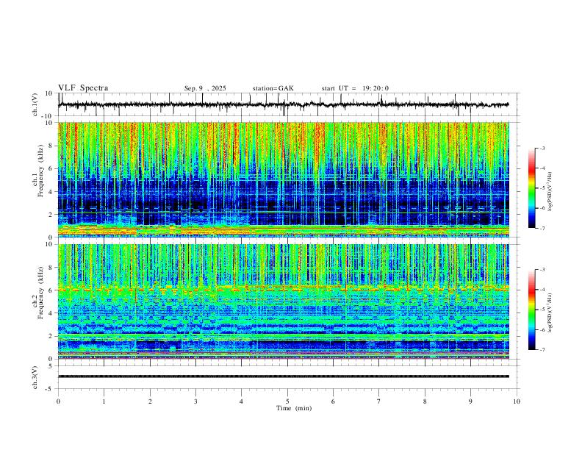Click the "5" tick on the Time axis
The height and width of the screenshot is (450, 582).
(x=287, y=401)
